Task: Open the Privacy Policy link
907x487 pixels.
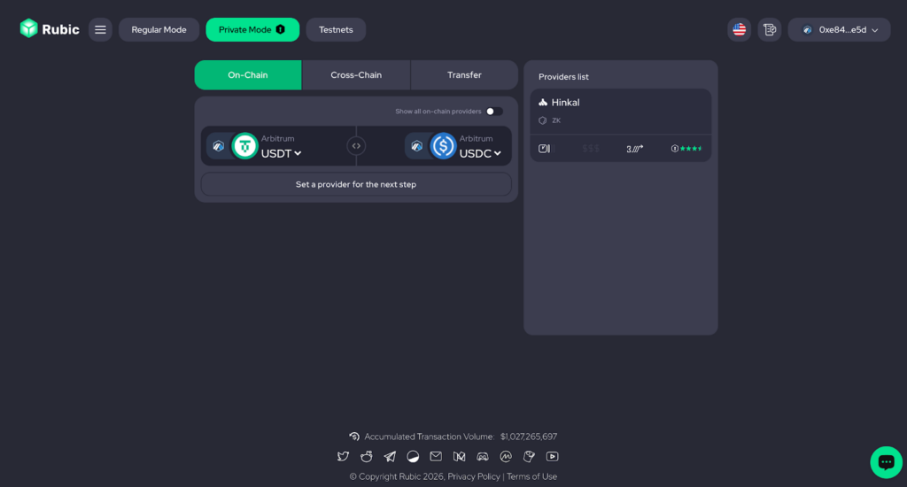Action: [x=474, y=476]
